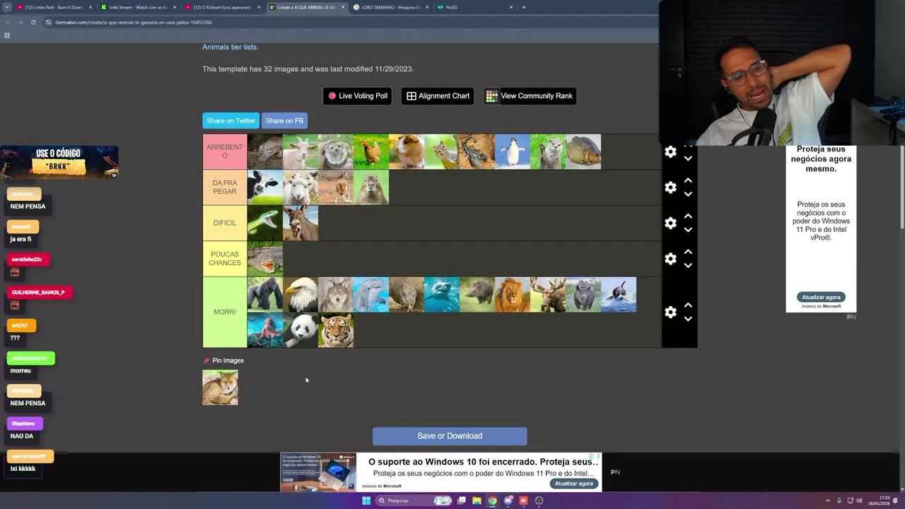Screen dimensions: 905x509
Task: Switch to brkk Stream browser tab
Action: click(x=137, y=7)
